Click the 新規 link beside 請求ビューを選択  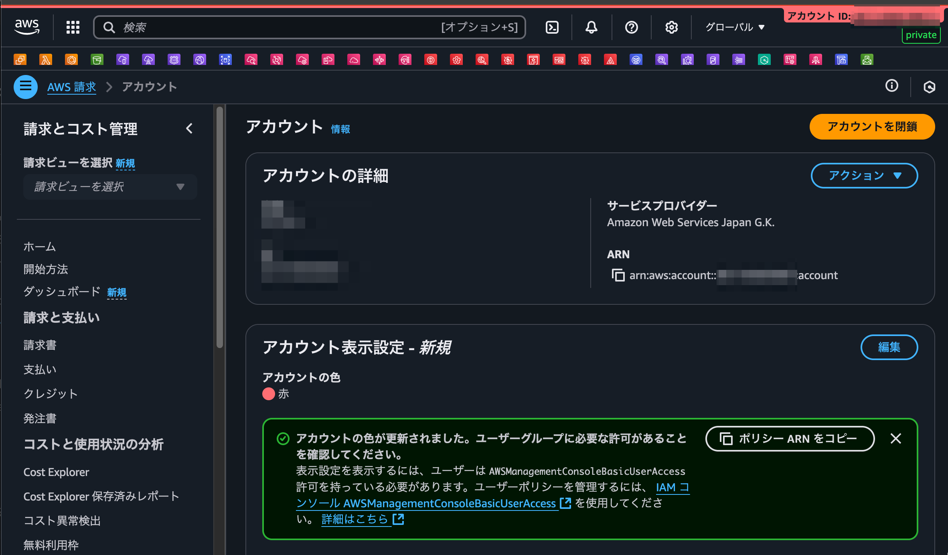[125, 163]
